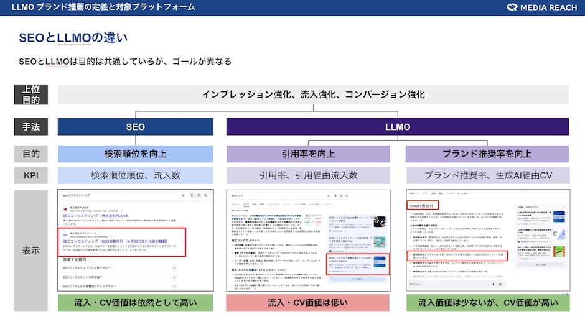Clear the seoコンサルティング search box with X
The image size is (585, 324).
(x=183, y=195)
